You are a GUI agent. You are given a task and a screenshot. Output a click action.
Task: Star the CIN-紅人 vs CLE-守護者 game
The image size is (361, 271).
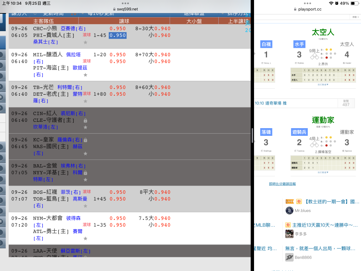[86, 127]
